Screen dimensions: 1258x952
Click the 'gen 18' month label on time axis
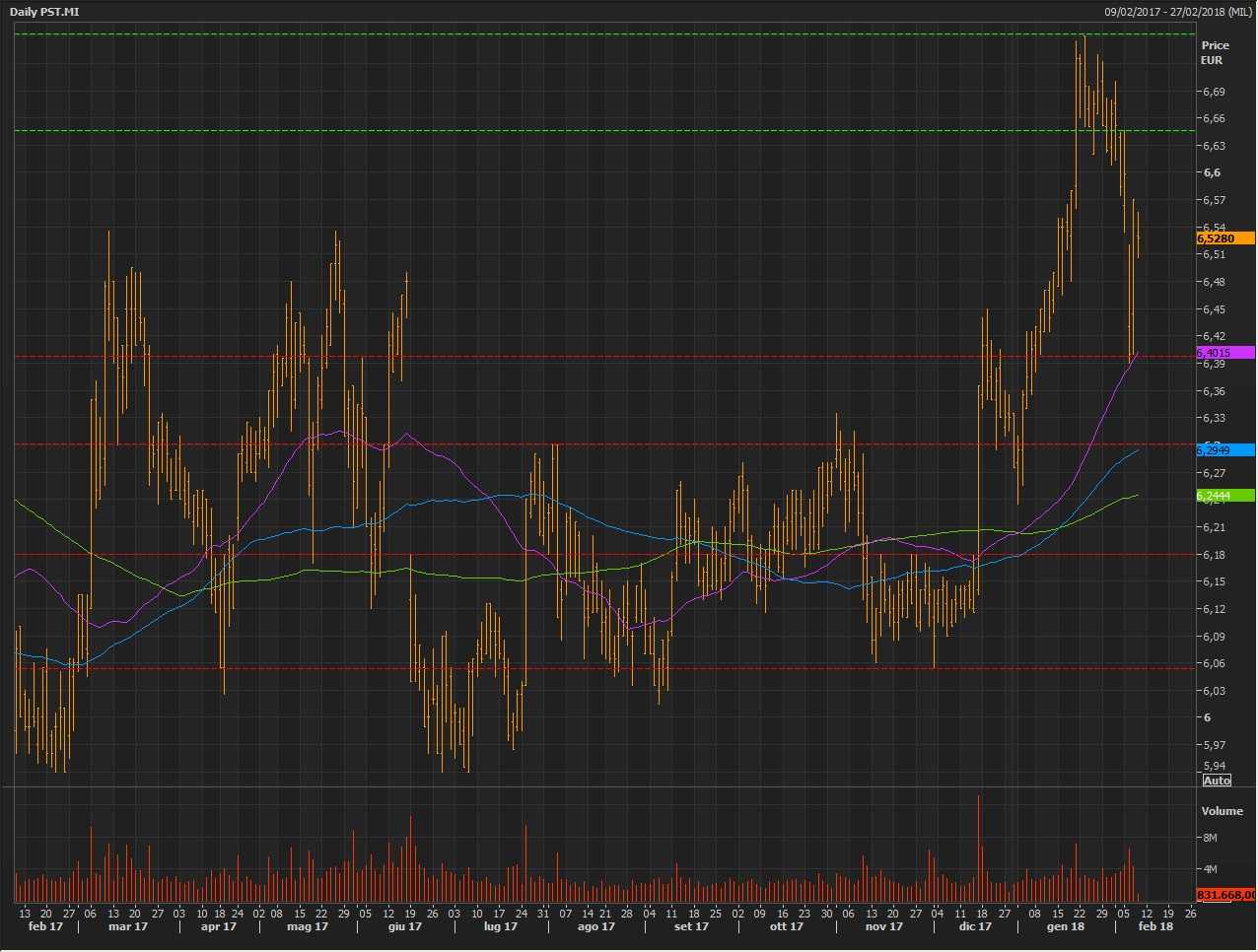[1065, 926]
